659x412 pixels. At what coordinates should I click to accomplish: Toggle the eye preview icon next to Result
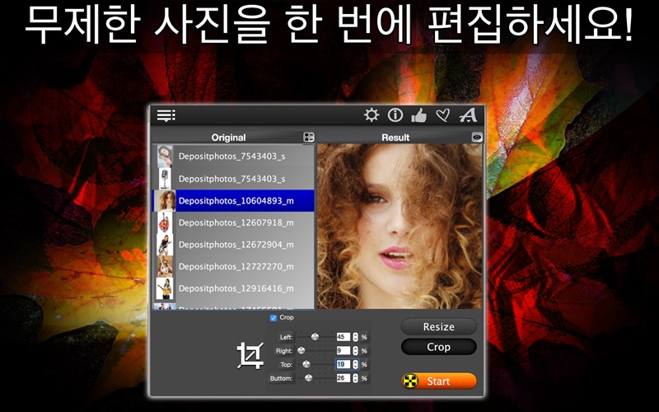click(x=477, y=137)
